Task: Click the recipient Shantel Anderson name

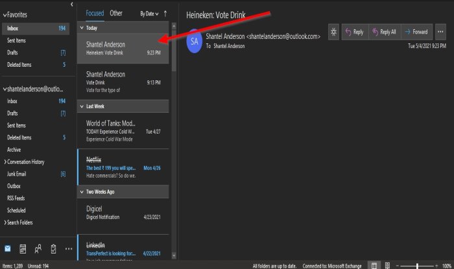Action: coord(229,46)
